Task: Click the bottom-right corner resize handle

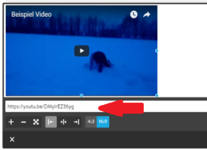Action: point(157,95)
